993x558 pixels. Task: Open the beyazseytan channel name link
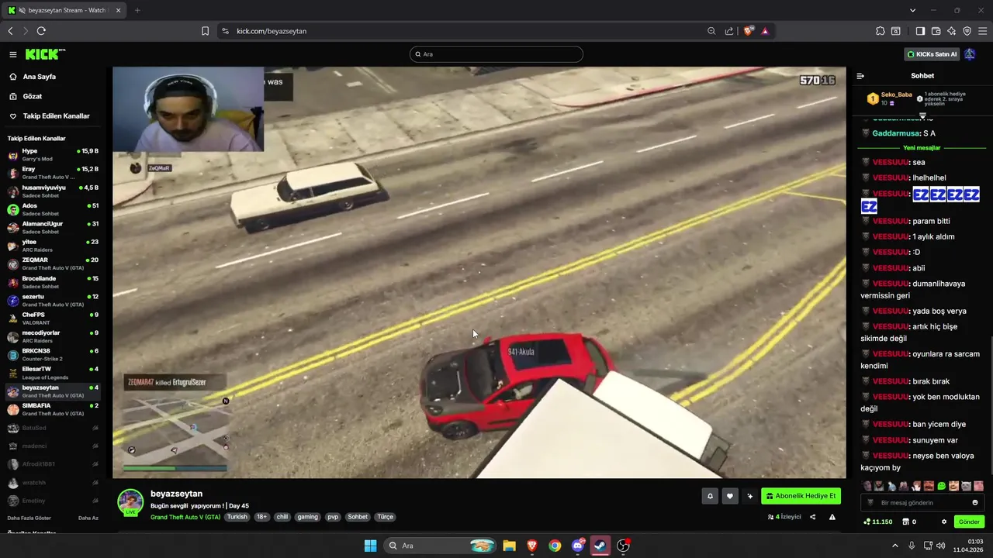[x=176, y=494]
